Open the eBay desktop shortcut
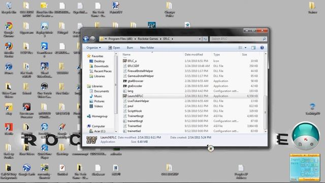The image size is (325, 183). point(9,109)
